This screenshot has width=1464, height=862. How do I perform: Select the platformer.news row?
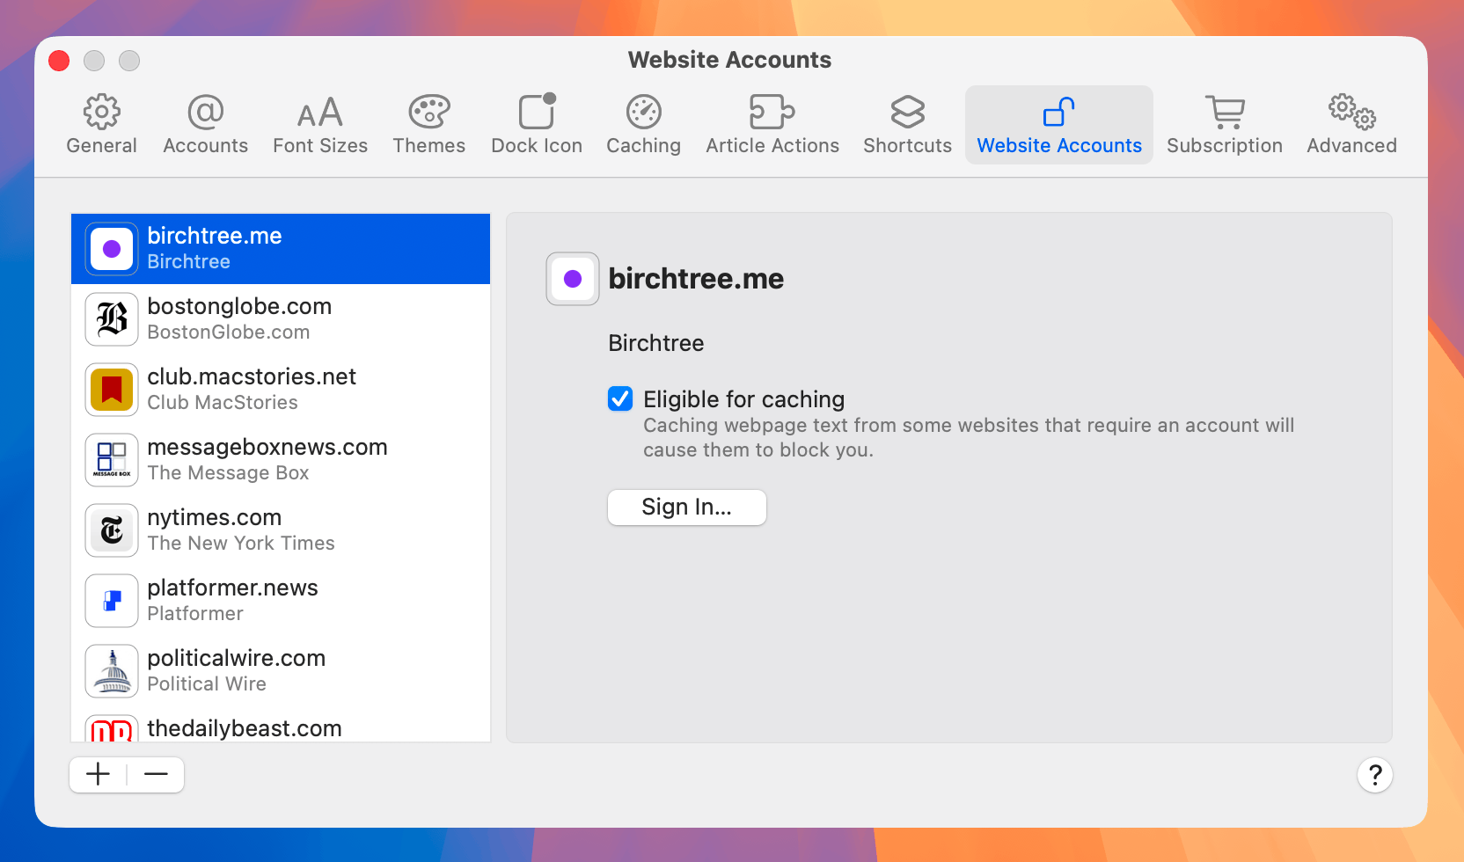click(281, 601)
